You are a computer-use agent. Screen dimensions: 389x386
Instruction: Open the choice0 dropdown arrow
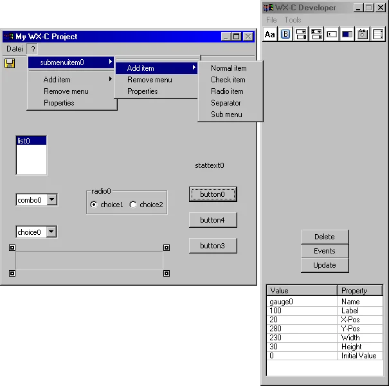[51, 232]
